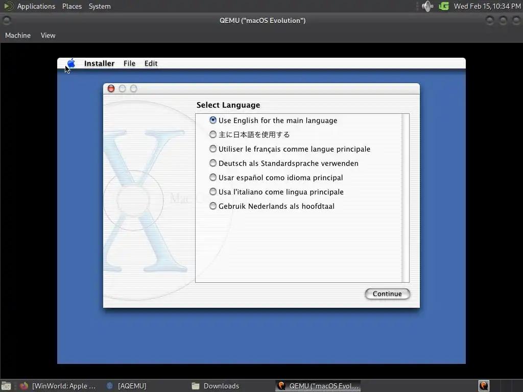Click the green network tray icon
This screenshot has height=392, width=523.
444,6
